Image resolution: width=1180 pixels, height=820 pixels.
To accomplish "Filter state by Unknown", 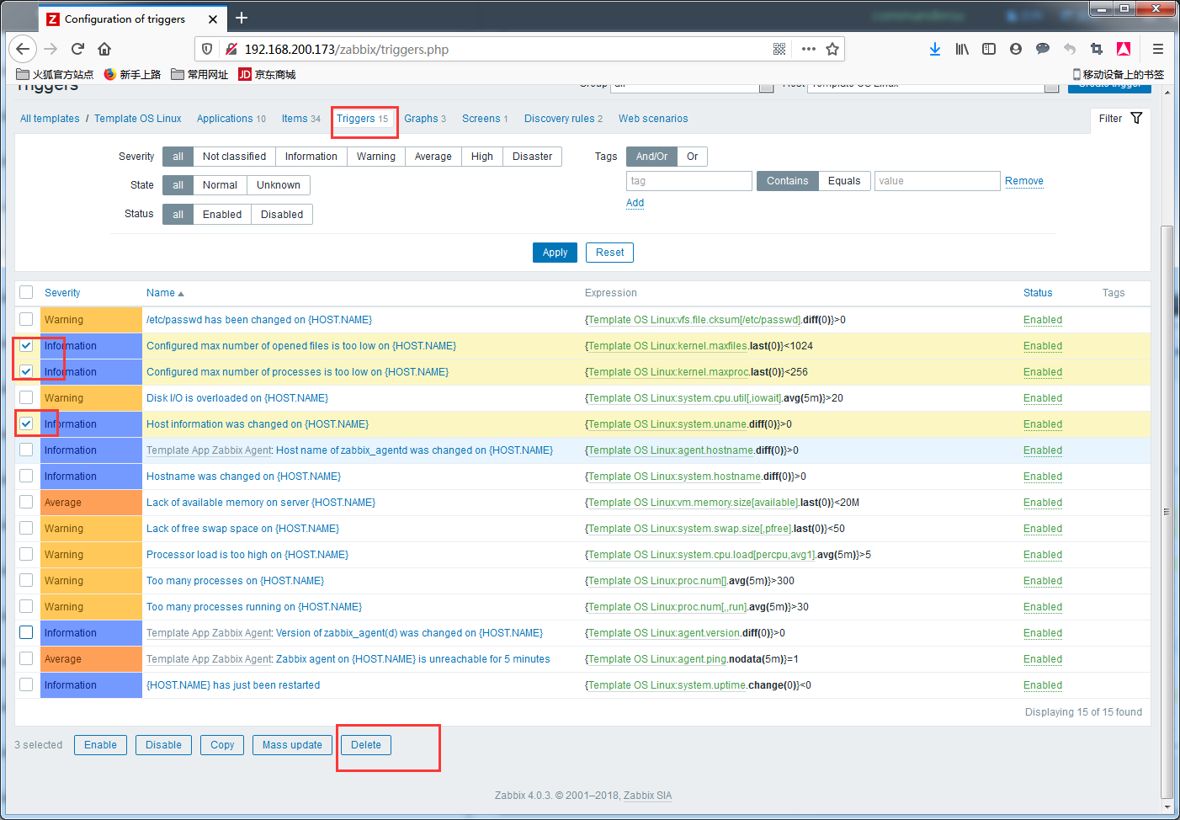I will tap(278, 185).
